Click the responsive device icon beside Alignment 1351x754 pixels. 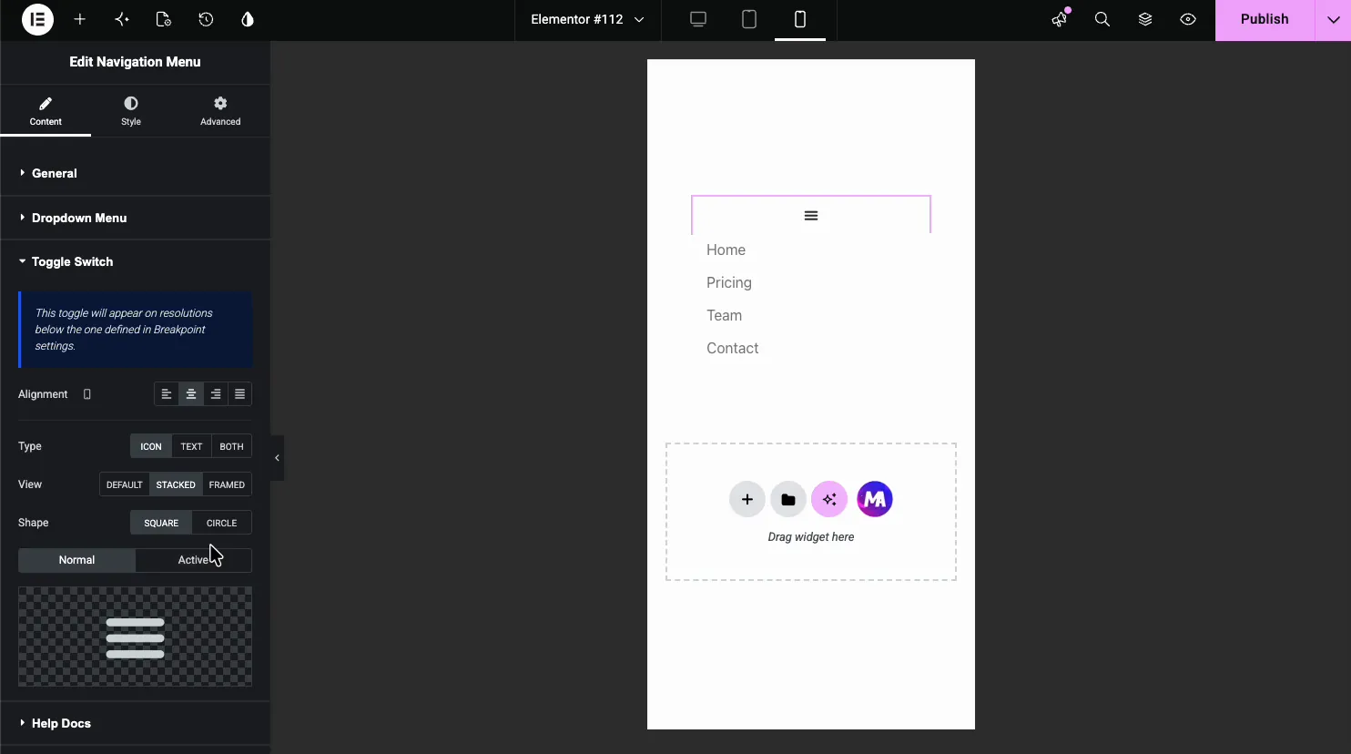coord(87,394)
